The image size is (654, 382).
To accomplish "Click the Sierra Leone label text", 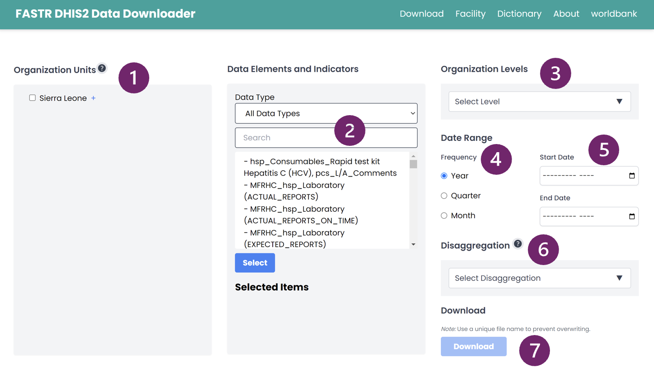I will tap(63, 98).
